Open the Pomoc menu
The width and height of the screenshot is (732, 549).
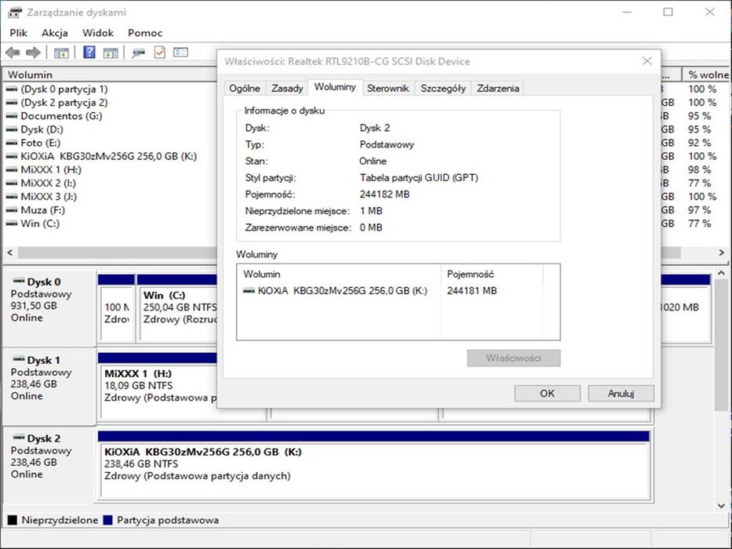coord(145,33)
